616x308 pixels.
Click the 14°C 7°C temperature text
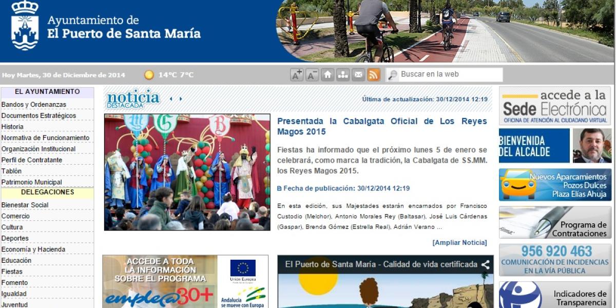pyautogui.click(x=176, y=75)
